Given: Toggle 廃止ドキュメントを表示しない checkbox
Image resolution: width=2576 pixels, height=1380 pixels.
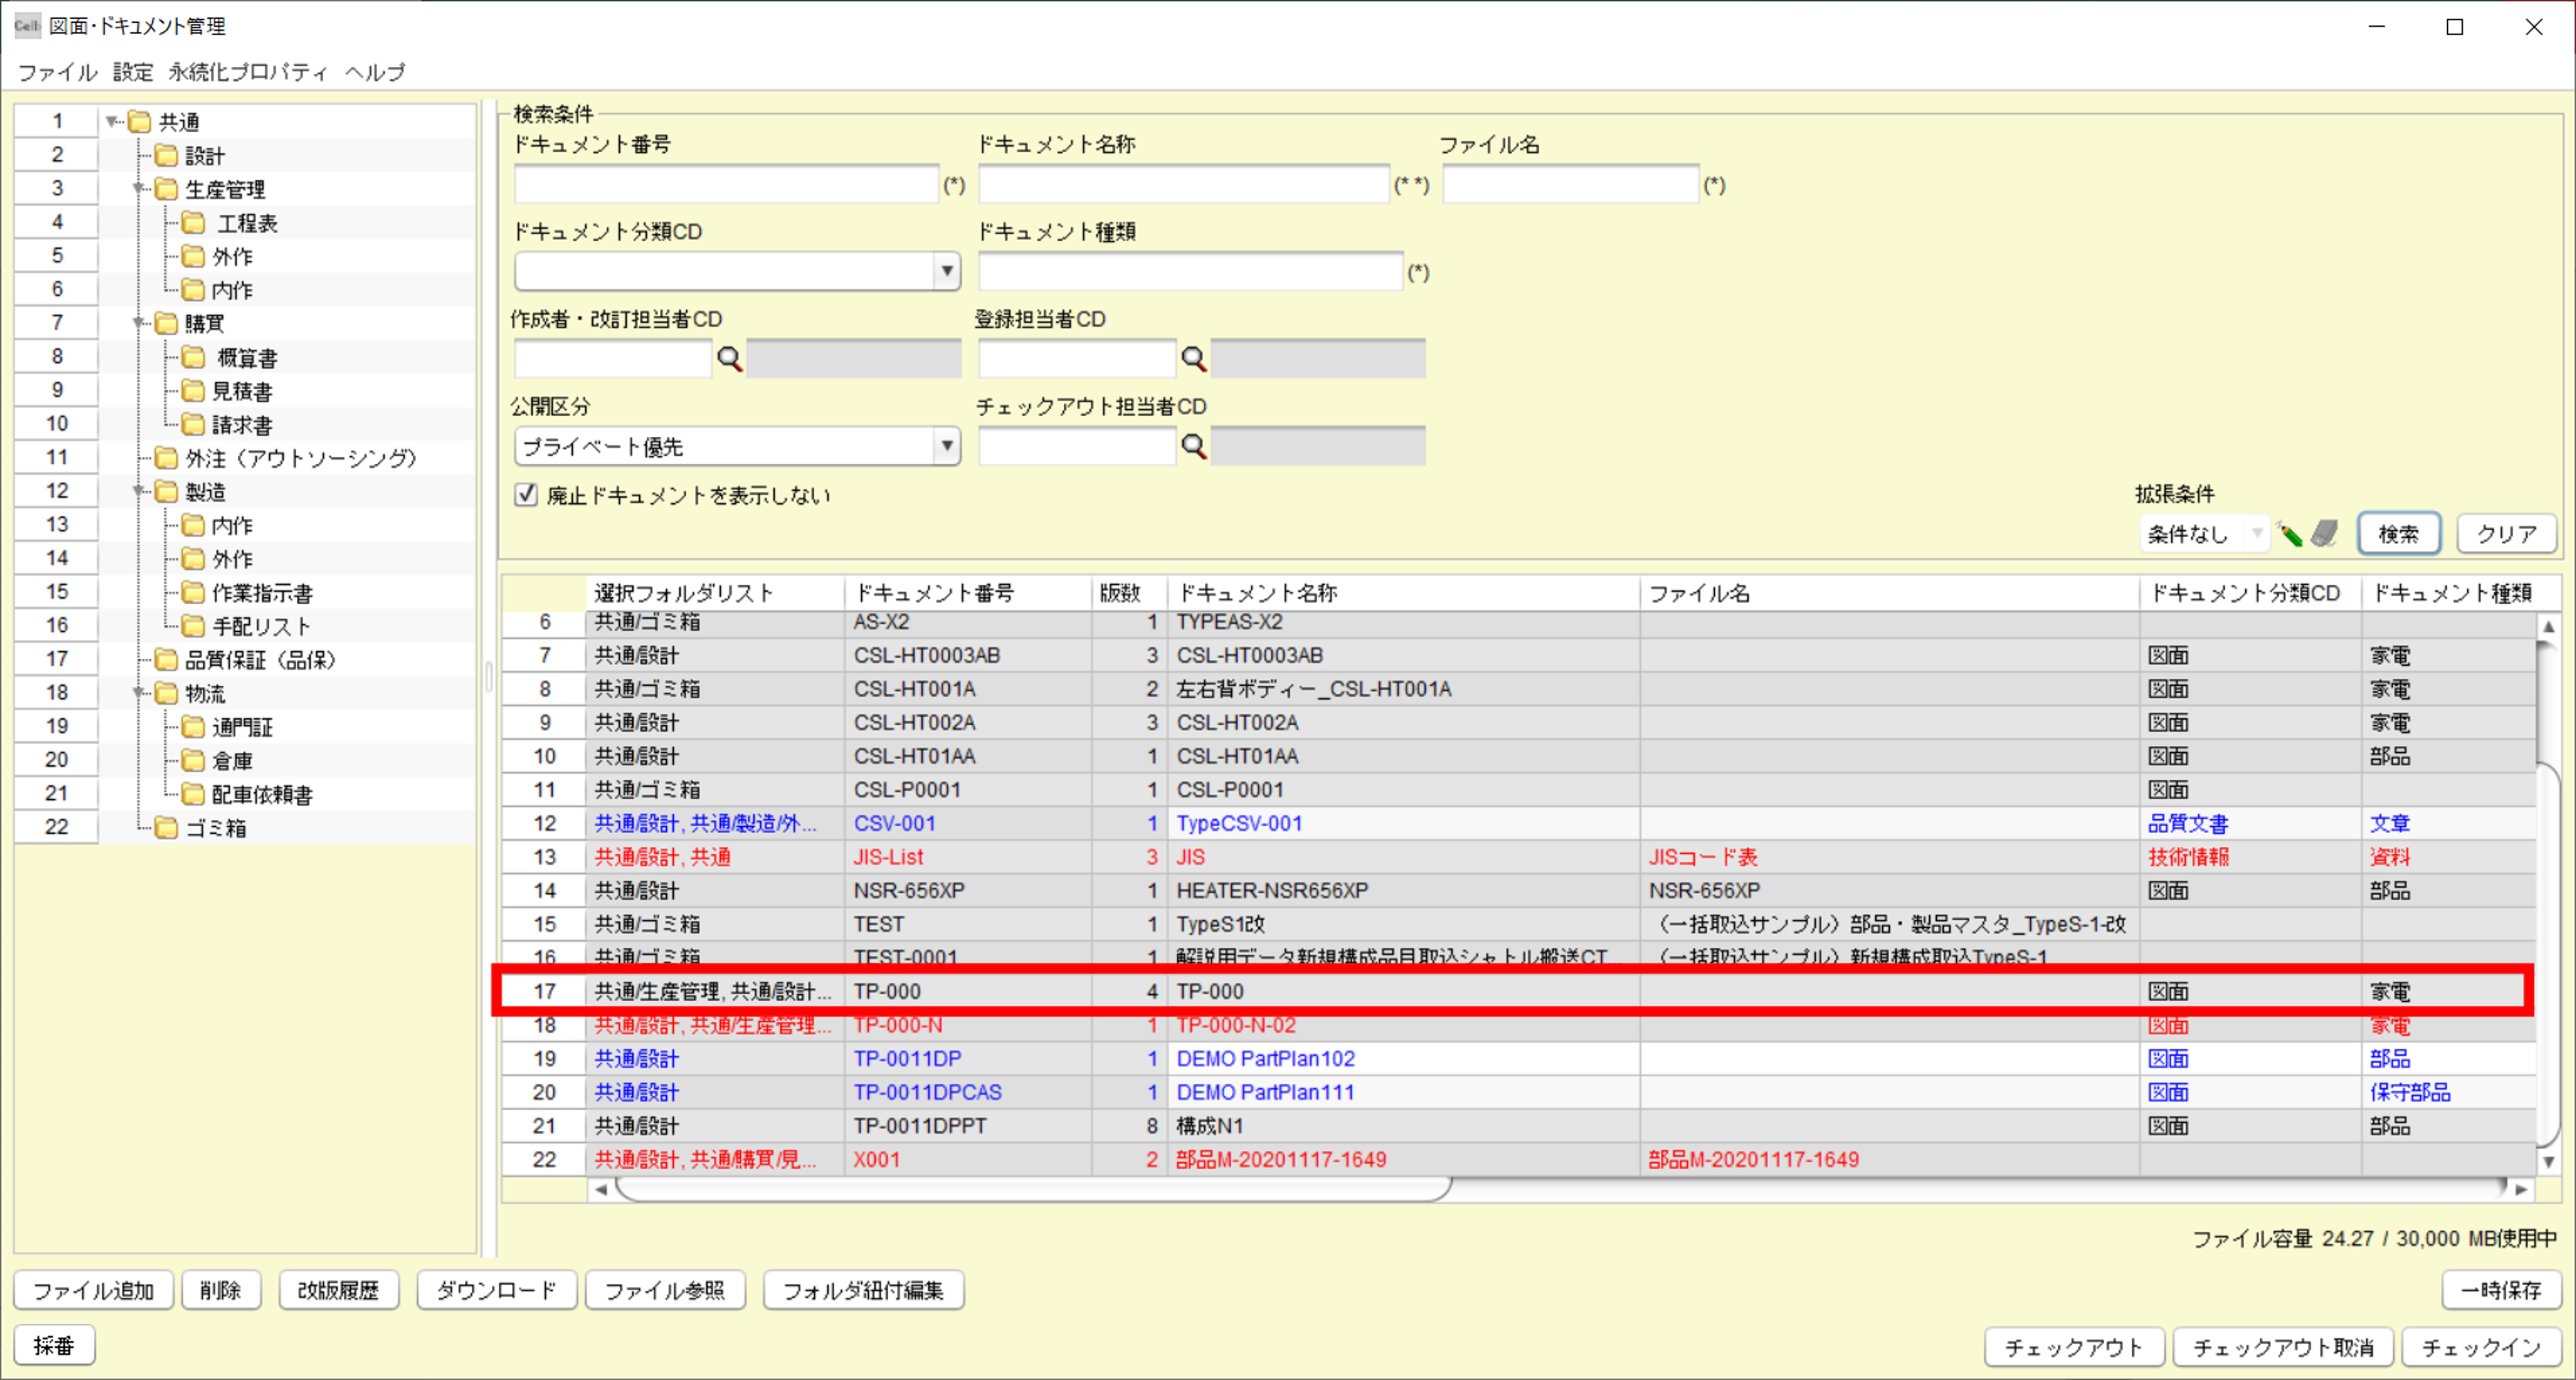Looking at the screenshot, I should 526,495.
